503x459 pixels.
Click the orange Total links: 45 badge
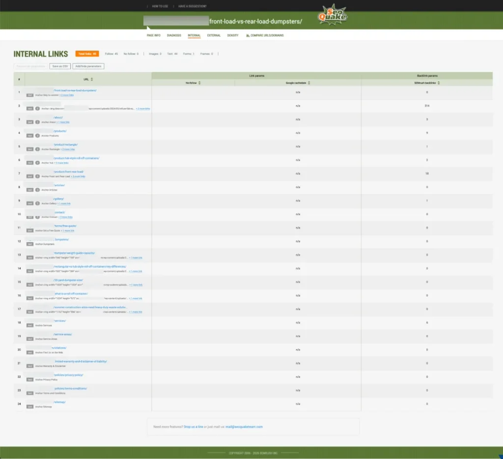[87, 54]
